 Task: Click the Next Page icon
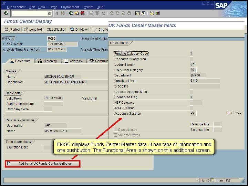click(x=123, y=13)
